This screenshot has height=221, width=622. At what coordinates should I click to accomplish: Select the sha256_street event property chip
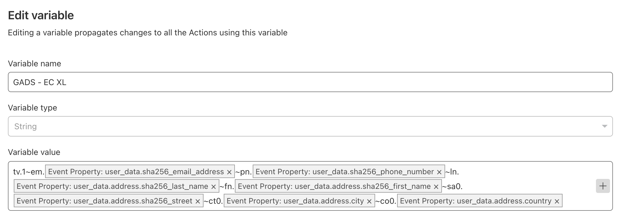104,201
